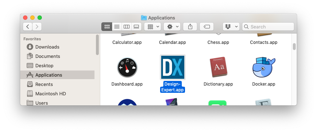Go forward with the right arrow

(x=37, y=27)
